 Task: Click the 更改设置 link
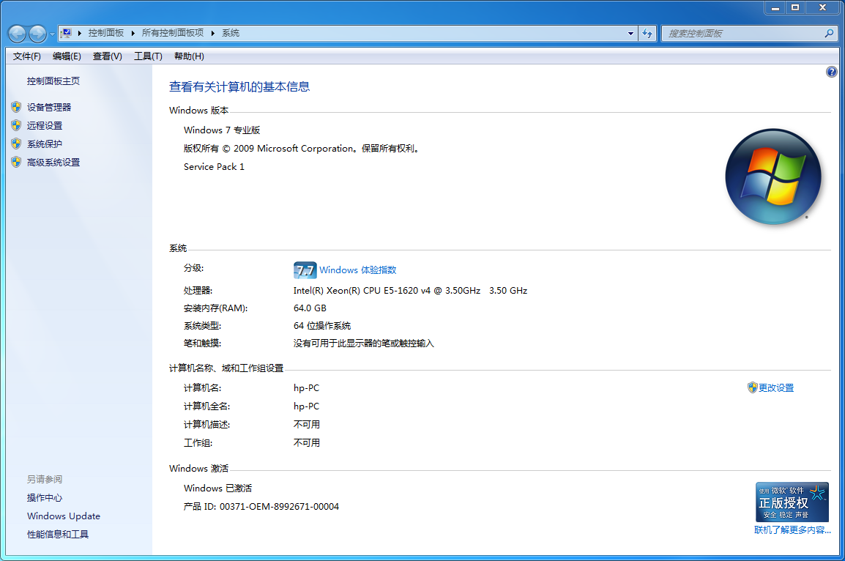(776, 387)
